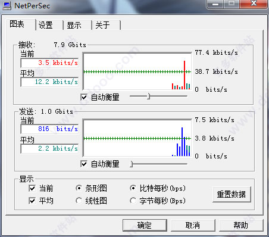
Task: Click the 接收 current rate field
Action: [49, 63]
